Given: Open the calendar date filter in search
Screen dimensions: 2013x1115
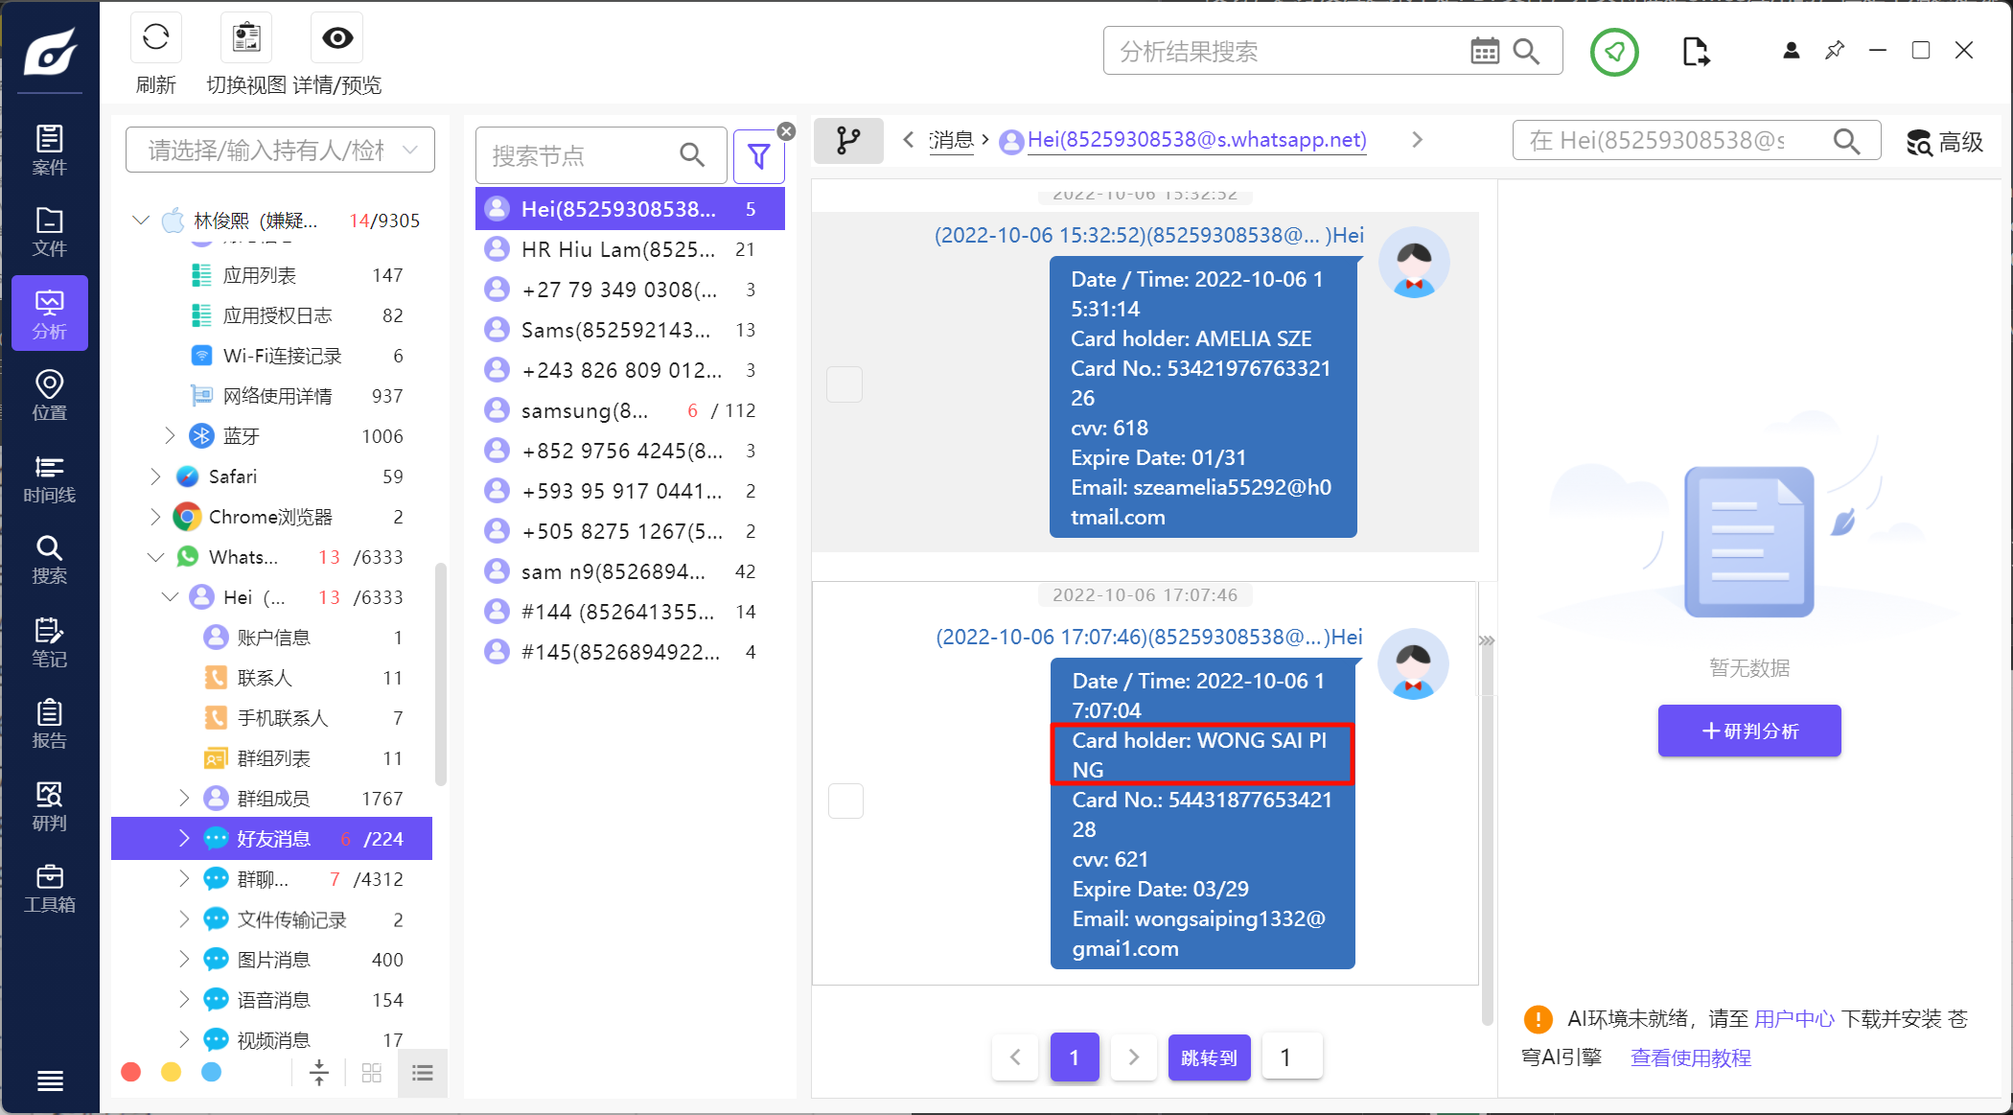Looking at the screenshot, I should (x=1484, y=52).
